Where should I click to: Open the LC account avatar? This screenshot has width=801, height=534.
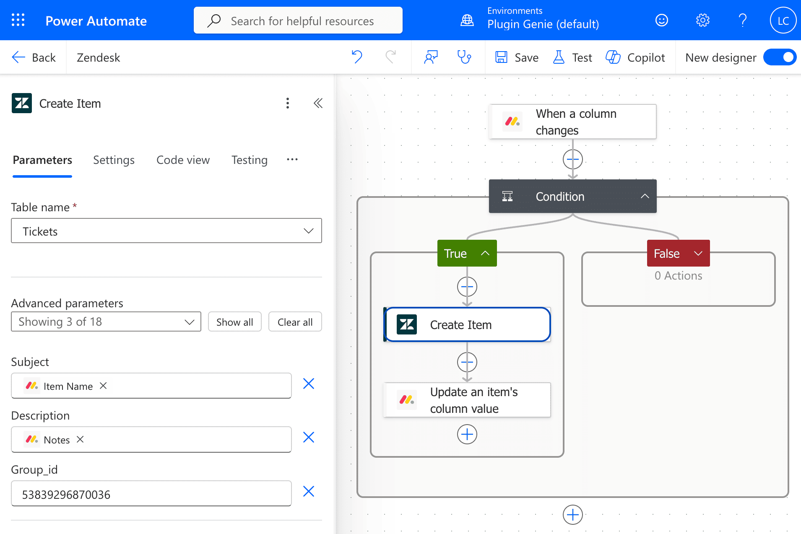tap(783, 20)
